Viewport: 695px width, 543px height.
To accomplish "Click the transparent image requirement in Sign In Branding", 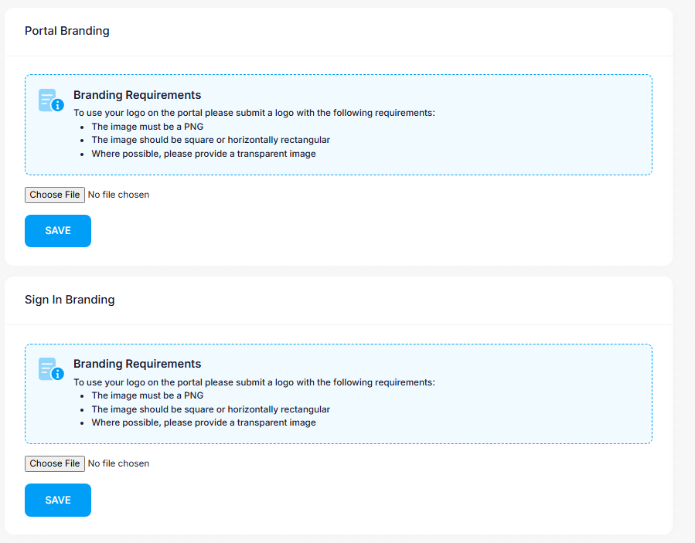I will coord(203,423).
